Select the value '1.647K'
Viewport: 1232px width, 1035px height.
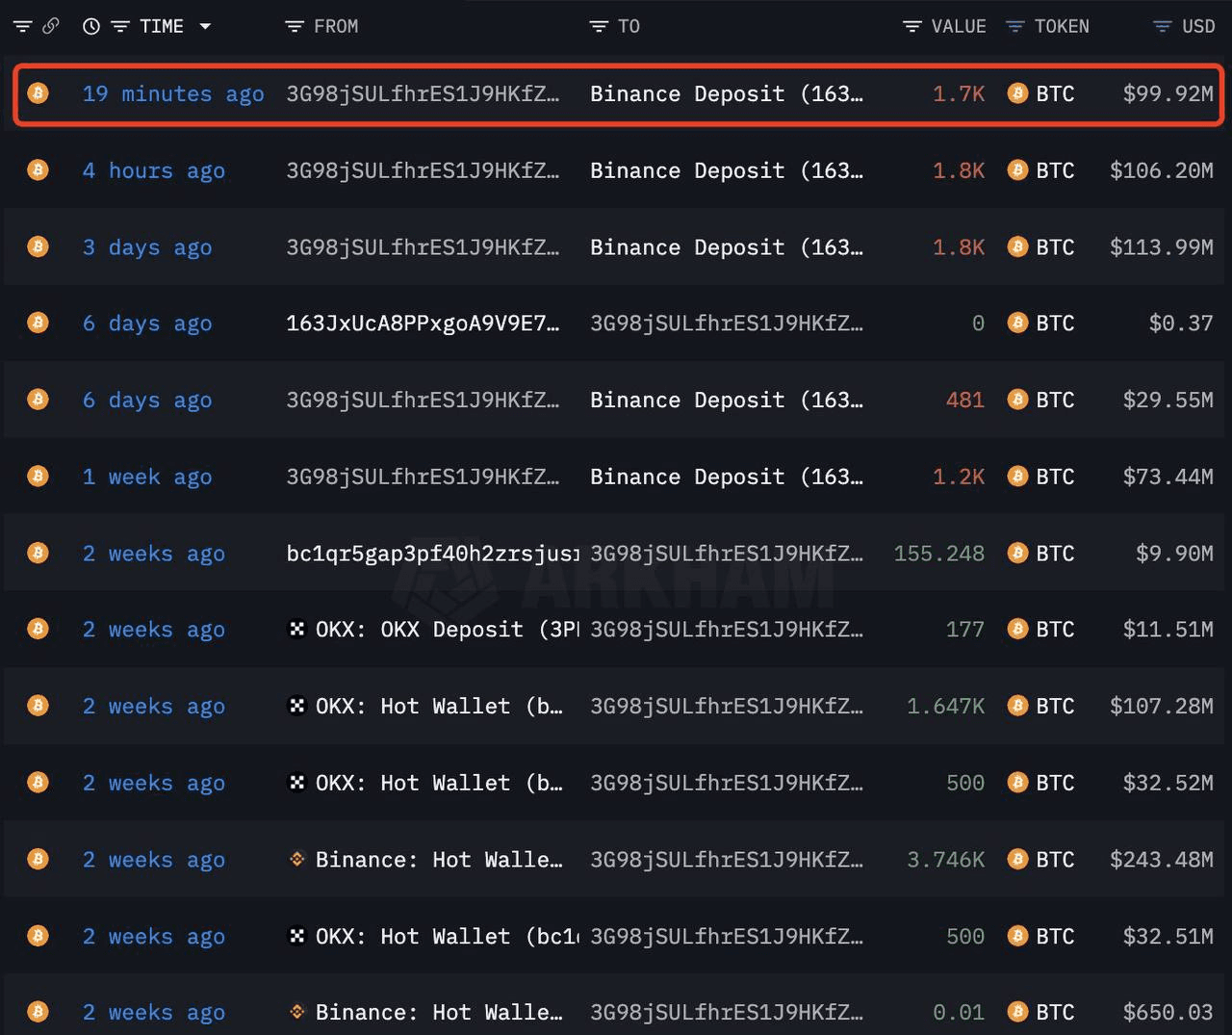tap(945, 707)
